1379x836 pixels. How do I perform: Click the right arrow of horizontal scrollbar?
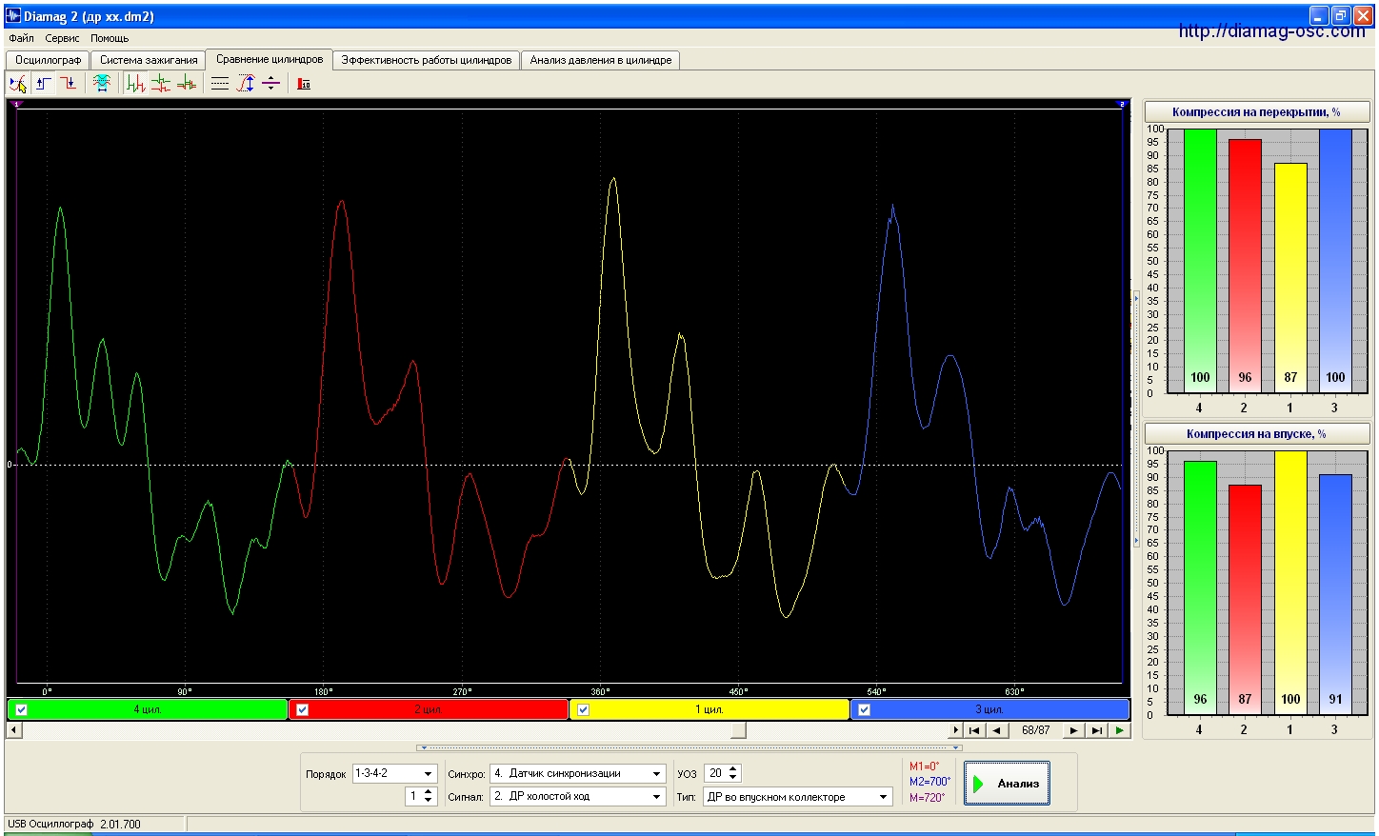coord(955,730)
